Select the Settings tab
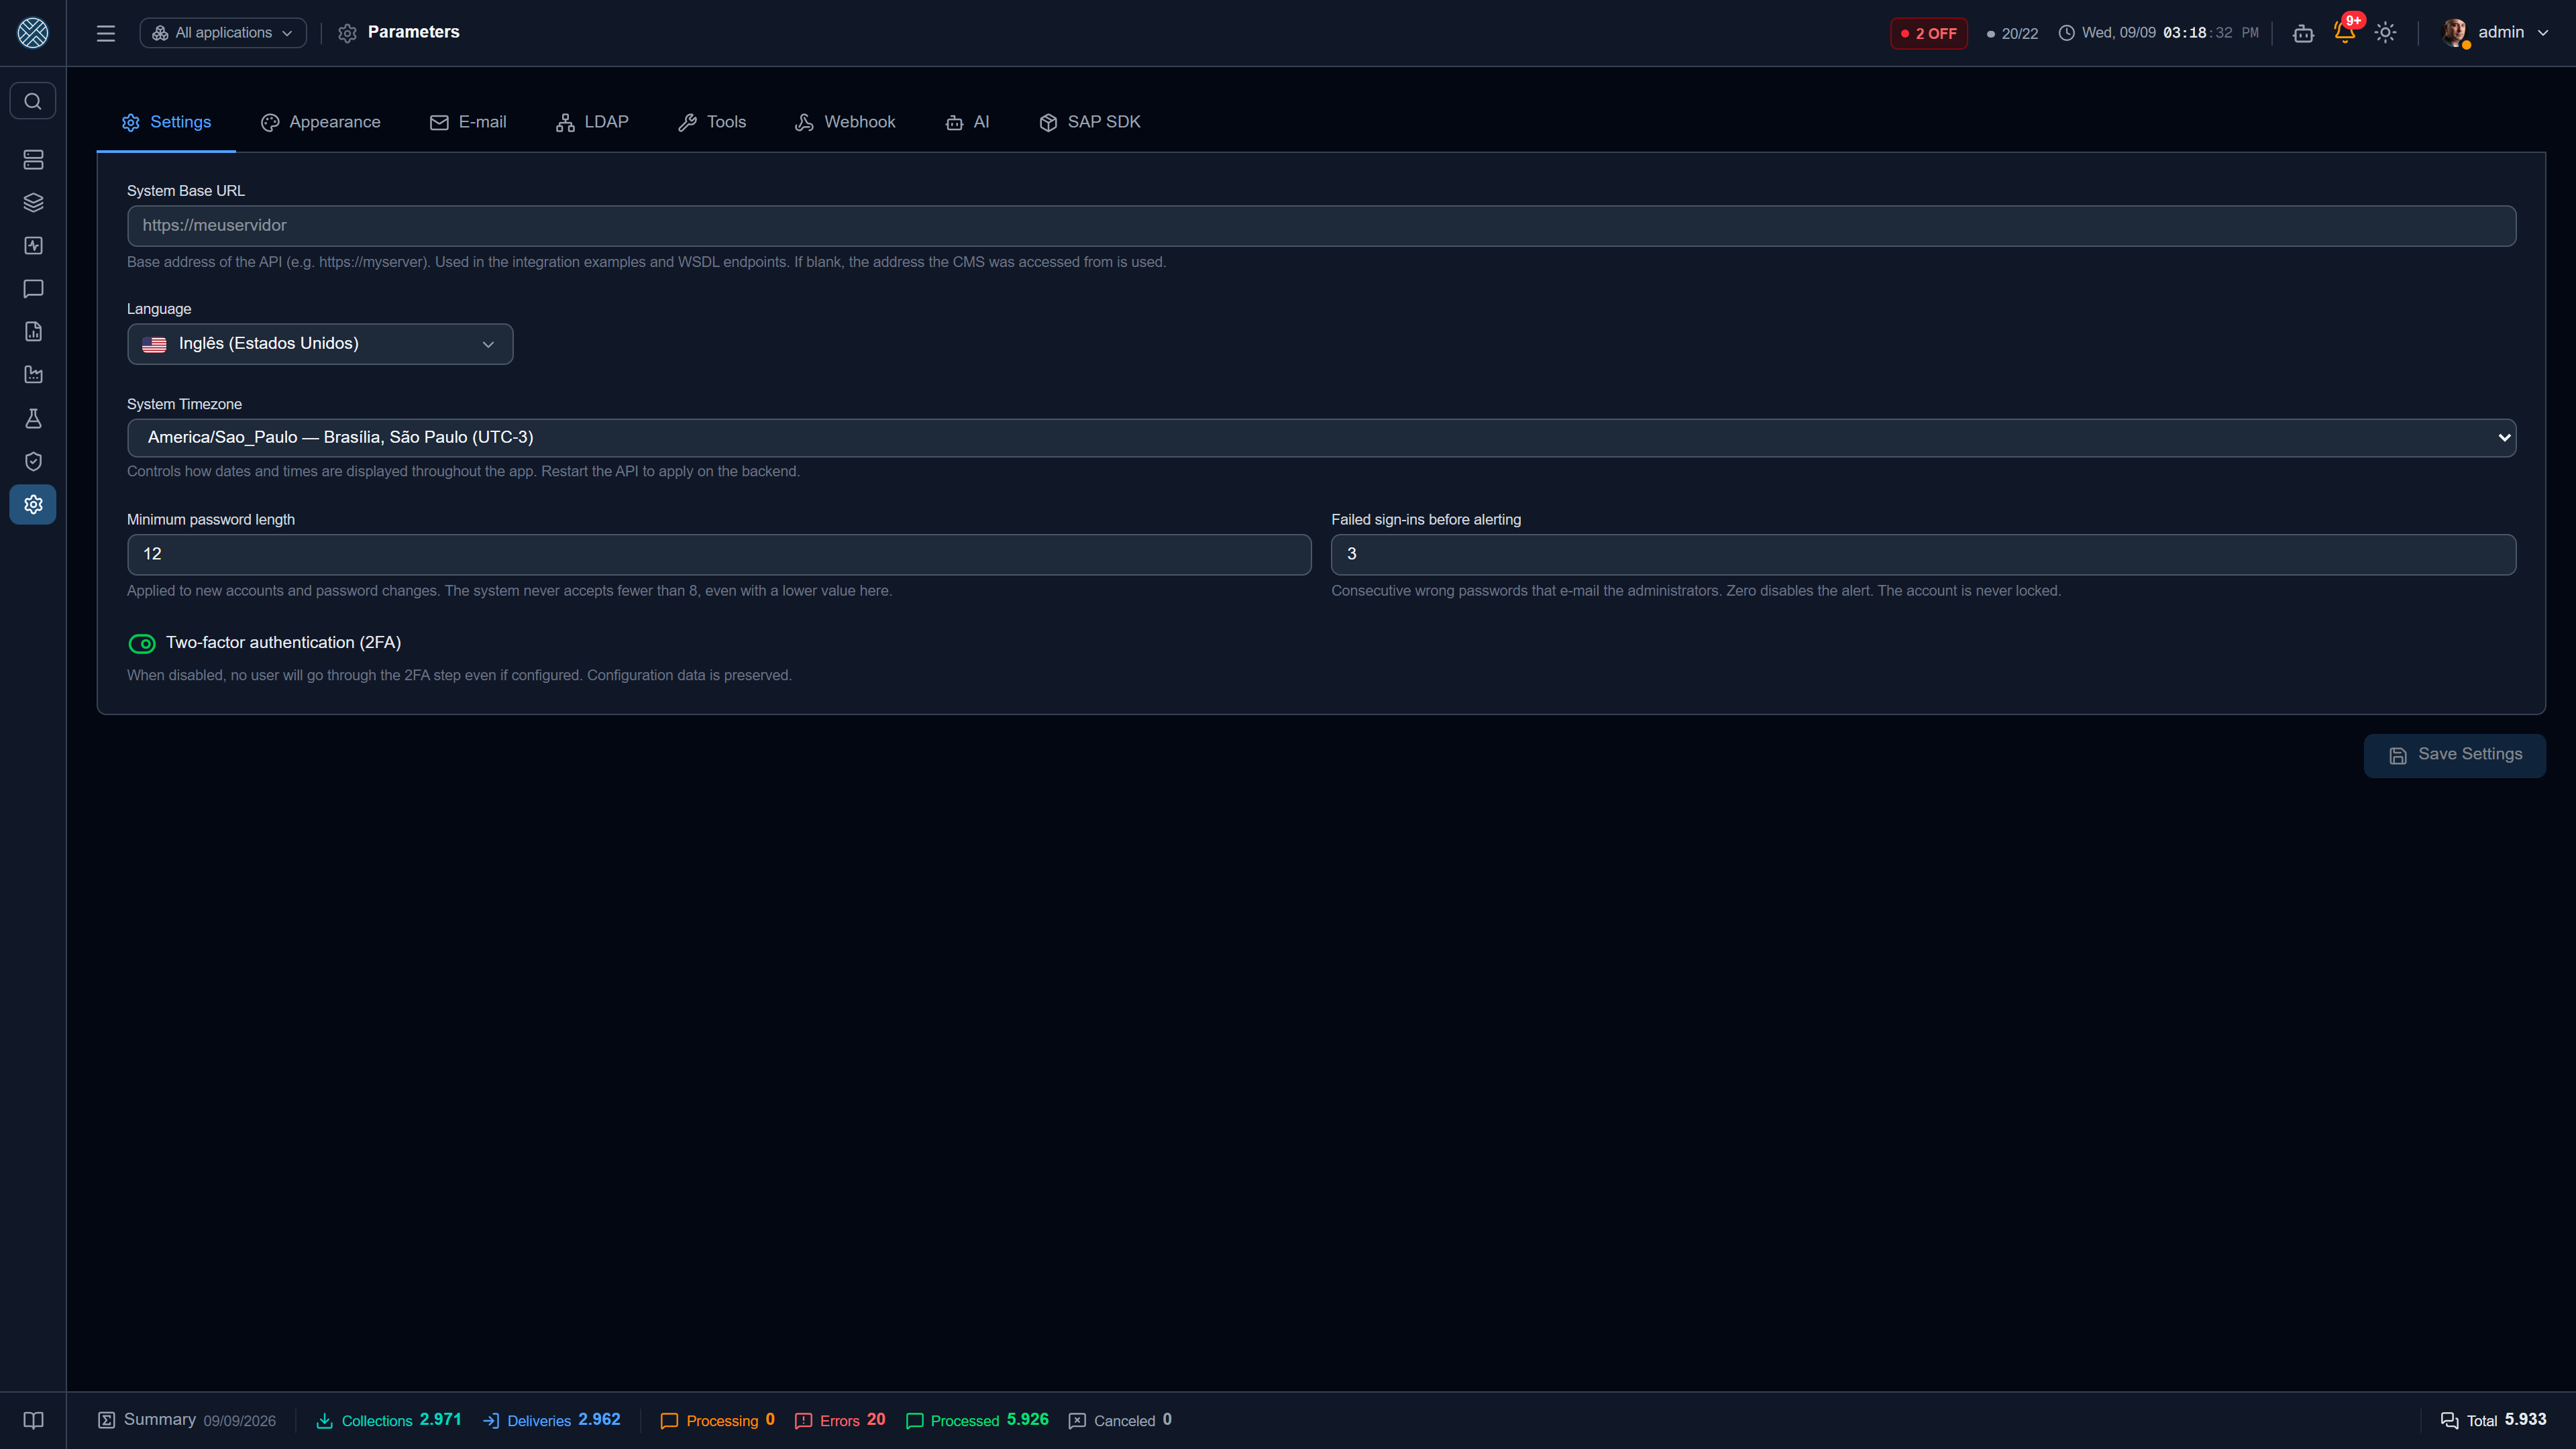The width and height of the screenshot is (2576, 1449). click(x=166, y=122)
